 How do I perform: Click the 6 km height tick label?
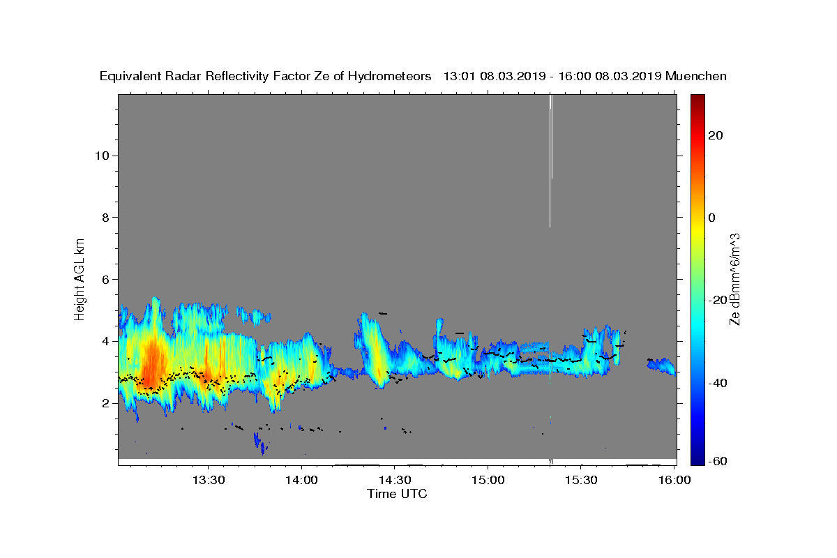(x=105, y=279)
